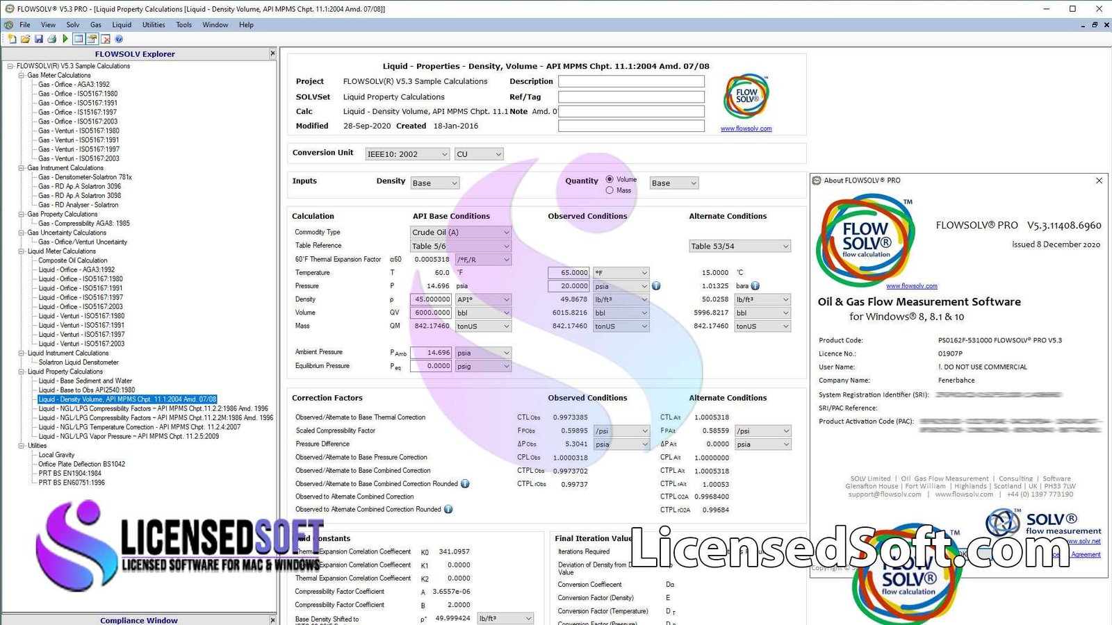Click the red X close-calculation toolbar icon
This screenshot has height=625, width=1112.
105,39
